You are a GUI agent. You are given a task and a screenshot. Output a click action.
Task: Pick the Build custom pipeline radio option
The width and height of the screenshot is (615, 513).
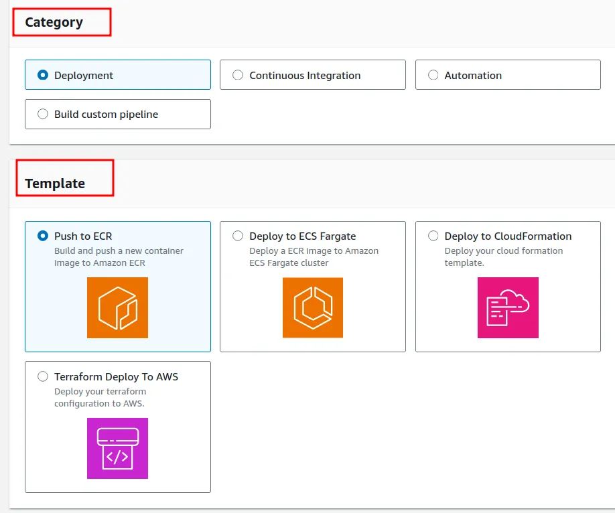[x=43, y=114]
